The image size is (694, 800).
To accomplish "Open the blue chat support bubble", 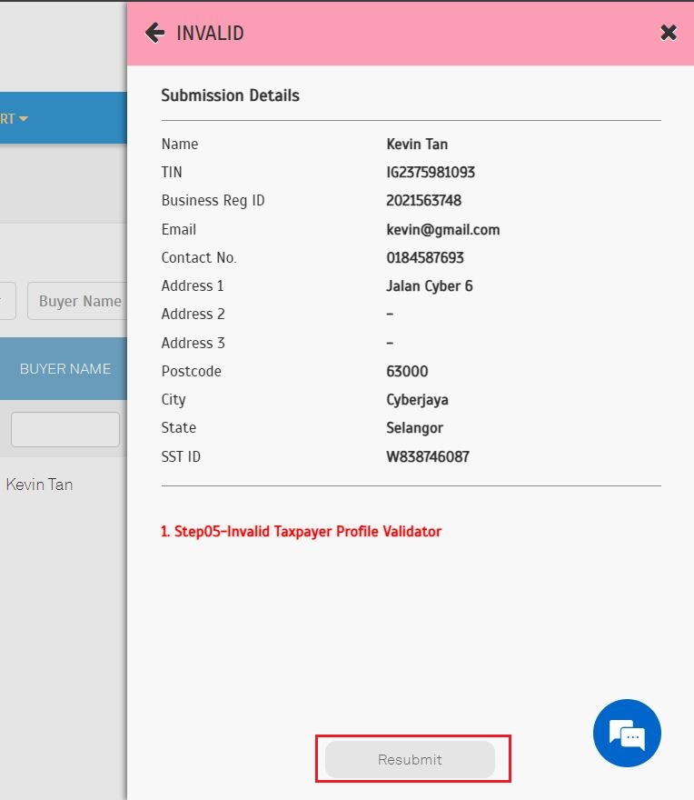I will [627, 733].
